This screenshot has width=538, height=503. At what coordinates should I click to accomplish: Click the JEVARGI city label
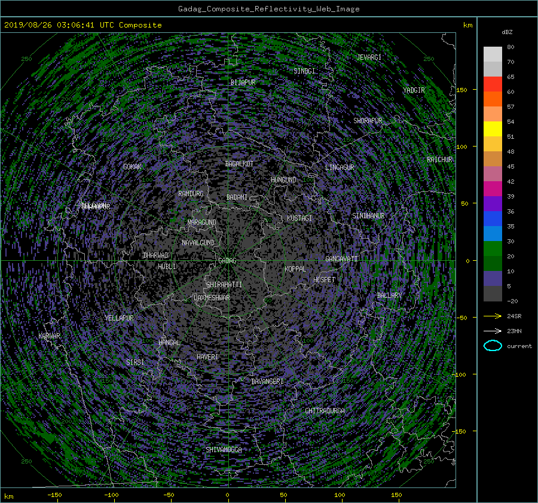click(x=369, y=57)
